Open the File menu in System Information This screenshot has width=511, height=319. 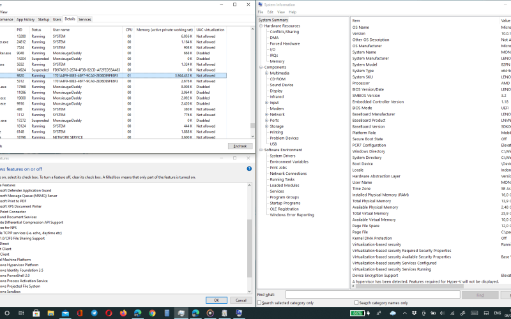(261, 12)
